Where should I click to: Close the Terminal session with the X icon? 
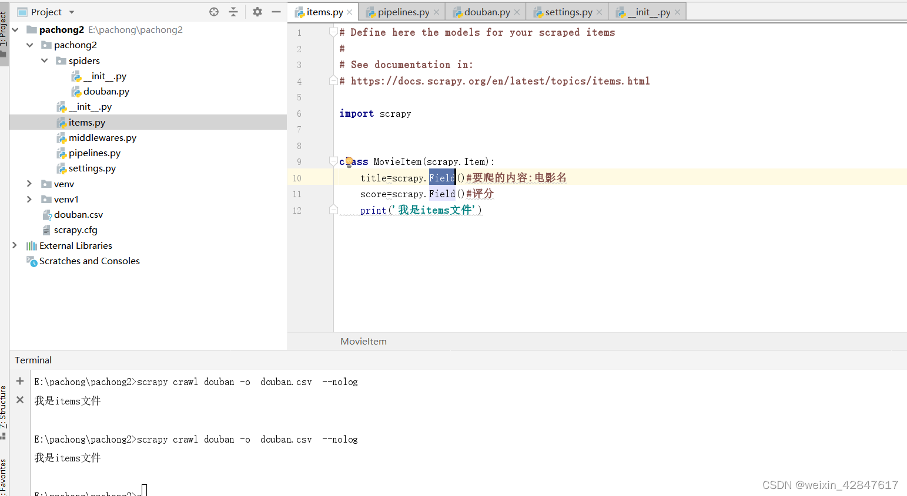pyautogui.click(x=19, y=400)
